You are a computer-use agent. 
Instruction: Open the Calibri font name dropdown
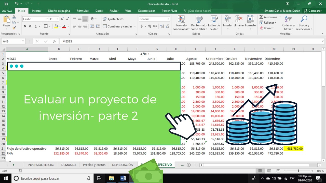[x=47, y=19]
